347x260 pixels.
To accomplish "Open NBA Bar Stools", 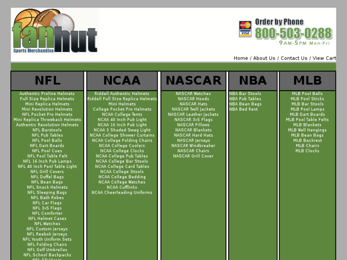I will 245,94.
